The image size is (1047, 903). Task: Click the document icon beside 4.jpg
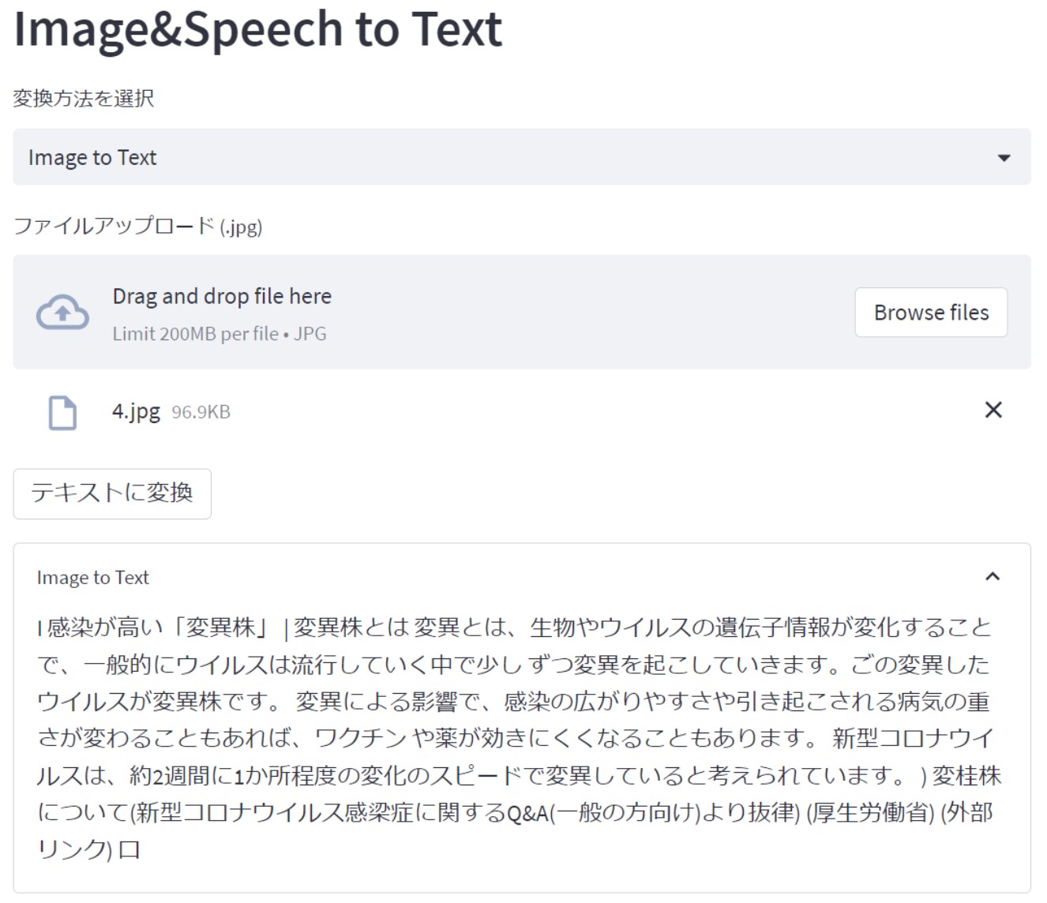click(x=62, y=413)
